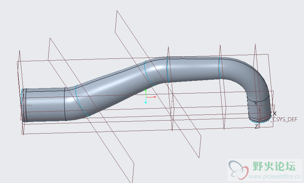Select the X axis label of the coordinate system
Image resolution: width=304 pixels, height=183 pixels.
[275, 113]
